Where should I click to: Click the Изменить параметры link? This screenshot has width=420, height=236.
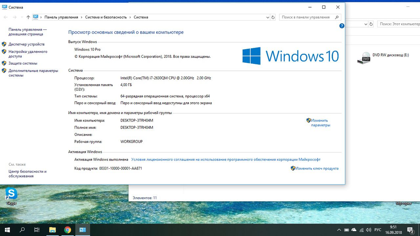pos(321,123)
